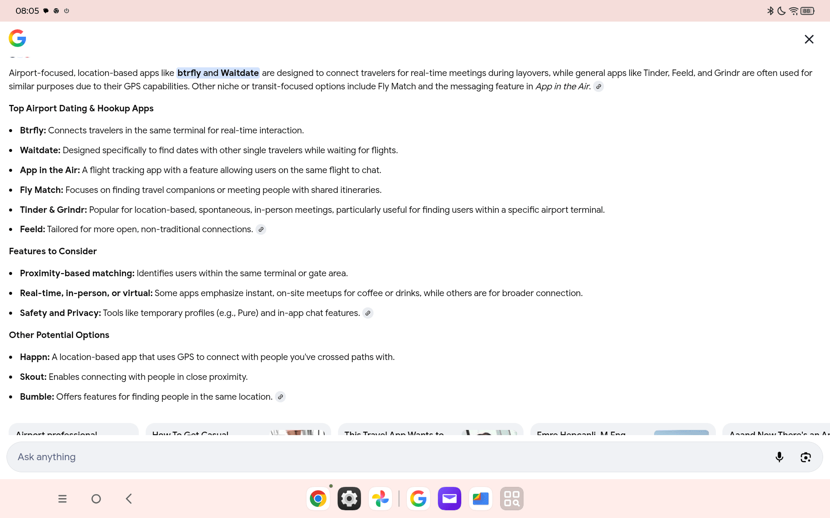Open source link icon beside Feeld description
The image size is (830, 518).
261,230
